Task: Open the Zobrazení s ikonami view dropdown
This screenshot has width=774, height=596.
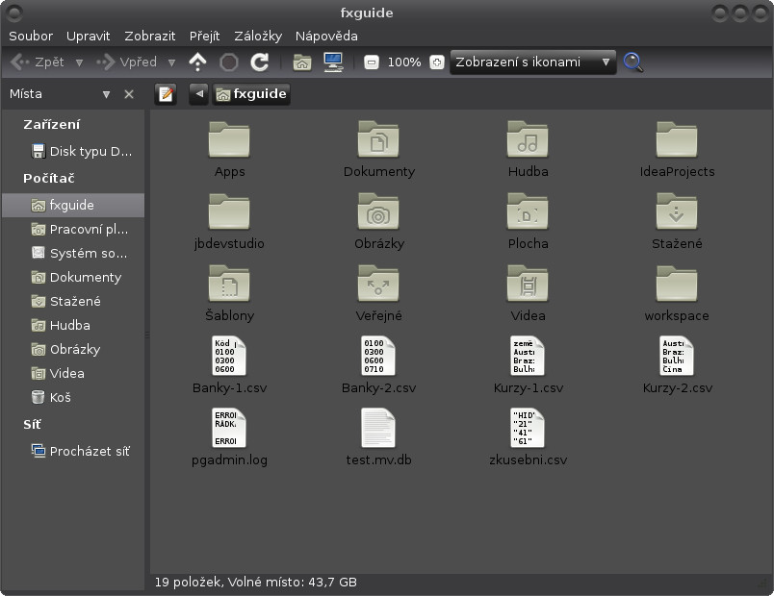Action: pos(532,62)
